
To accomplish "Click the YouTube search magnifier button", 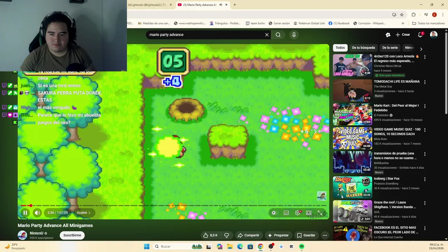I will click(x=278, y=35).
